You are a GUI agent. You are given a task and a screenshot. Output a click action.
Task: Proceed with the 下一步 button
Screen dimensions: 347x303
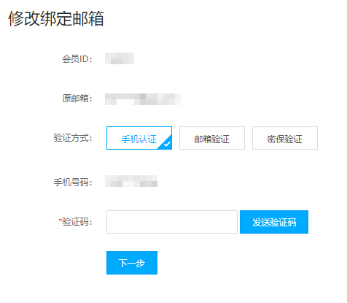point(132,263)
